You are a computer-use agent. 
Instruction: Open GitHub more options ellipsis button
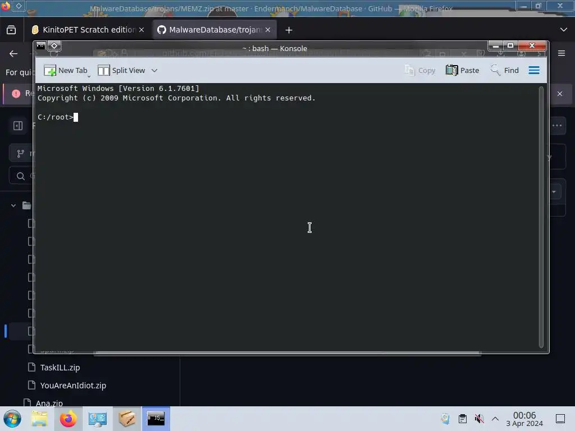[557, 126]
